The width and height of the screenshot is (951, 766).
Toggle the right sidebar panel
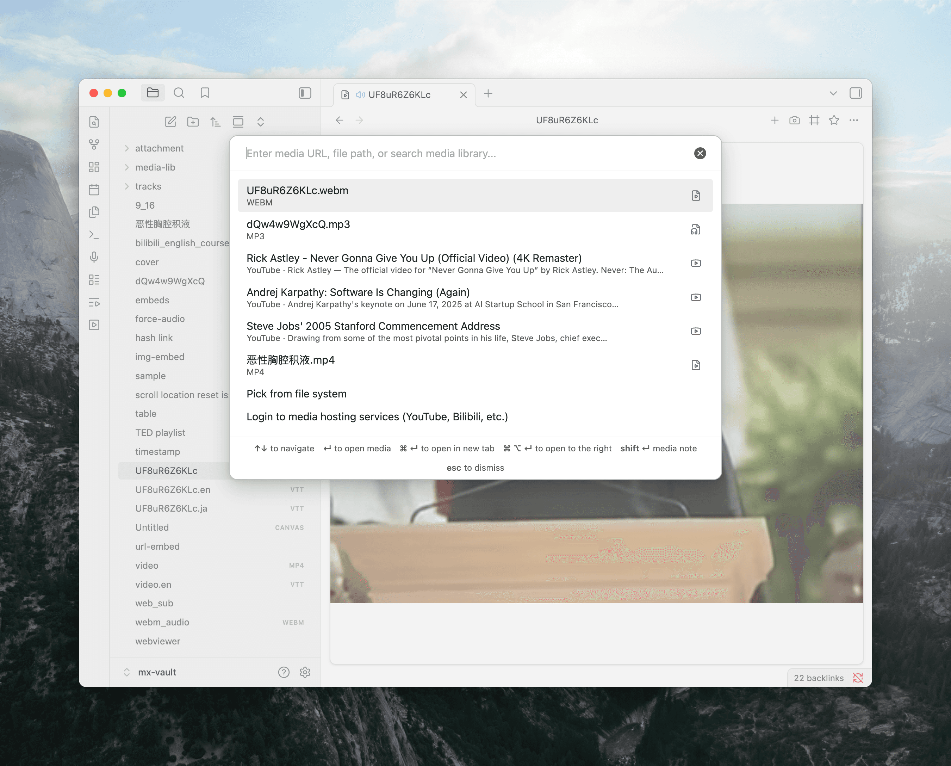[856, 93]
